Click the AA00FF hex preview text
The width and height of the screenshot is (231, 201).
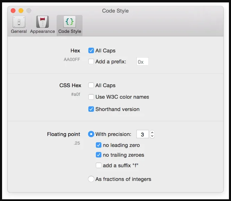coord(72,60)
